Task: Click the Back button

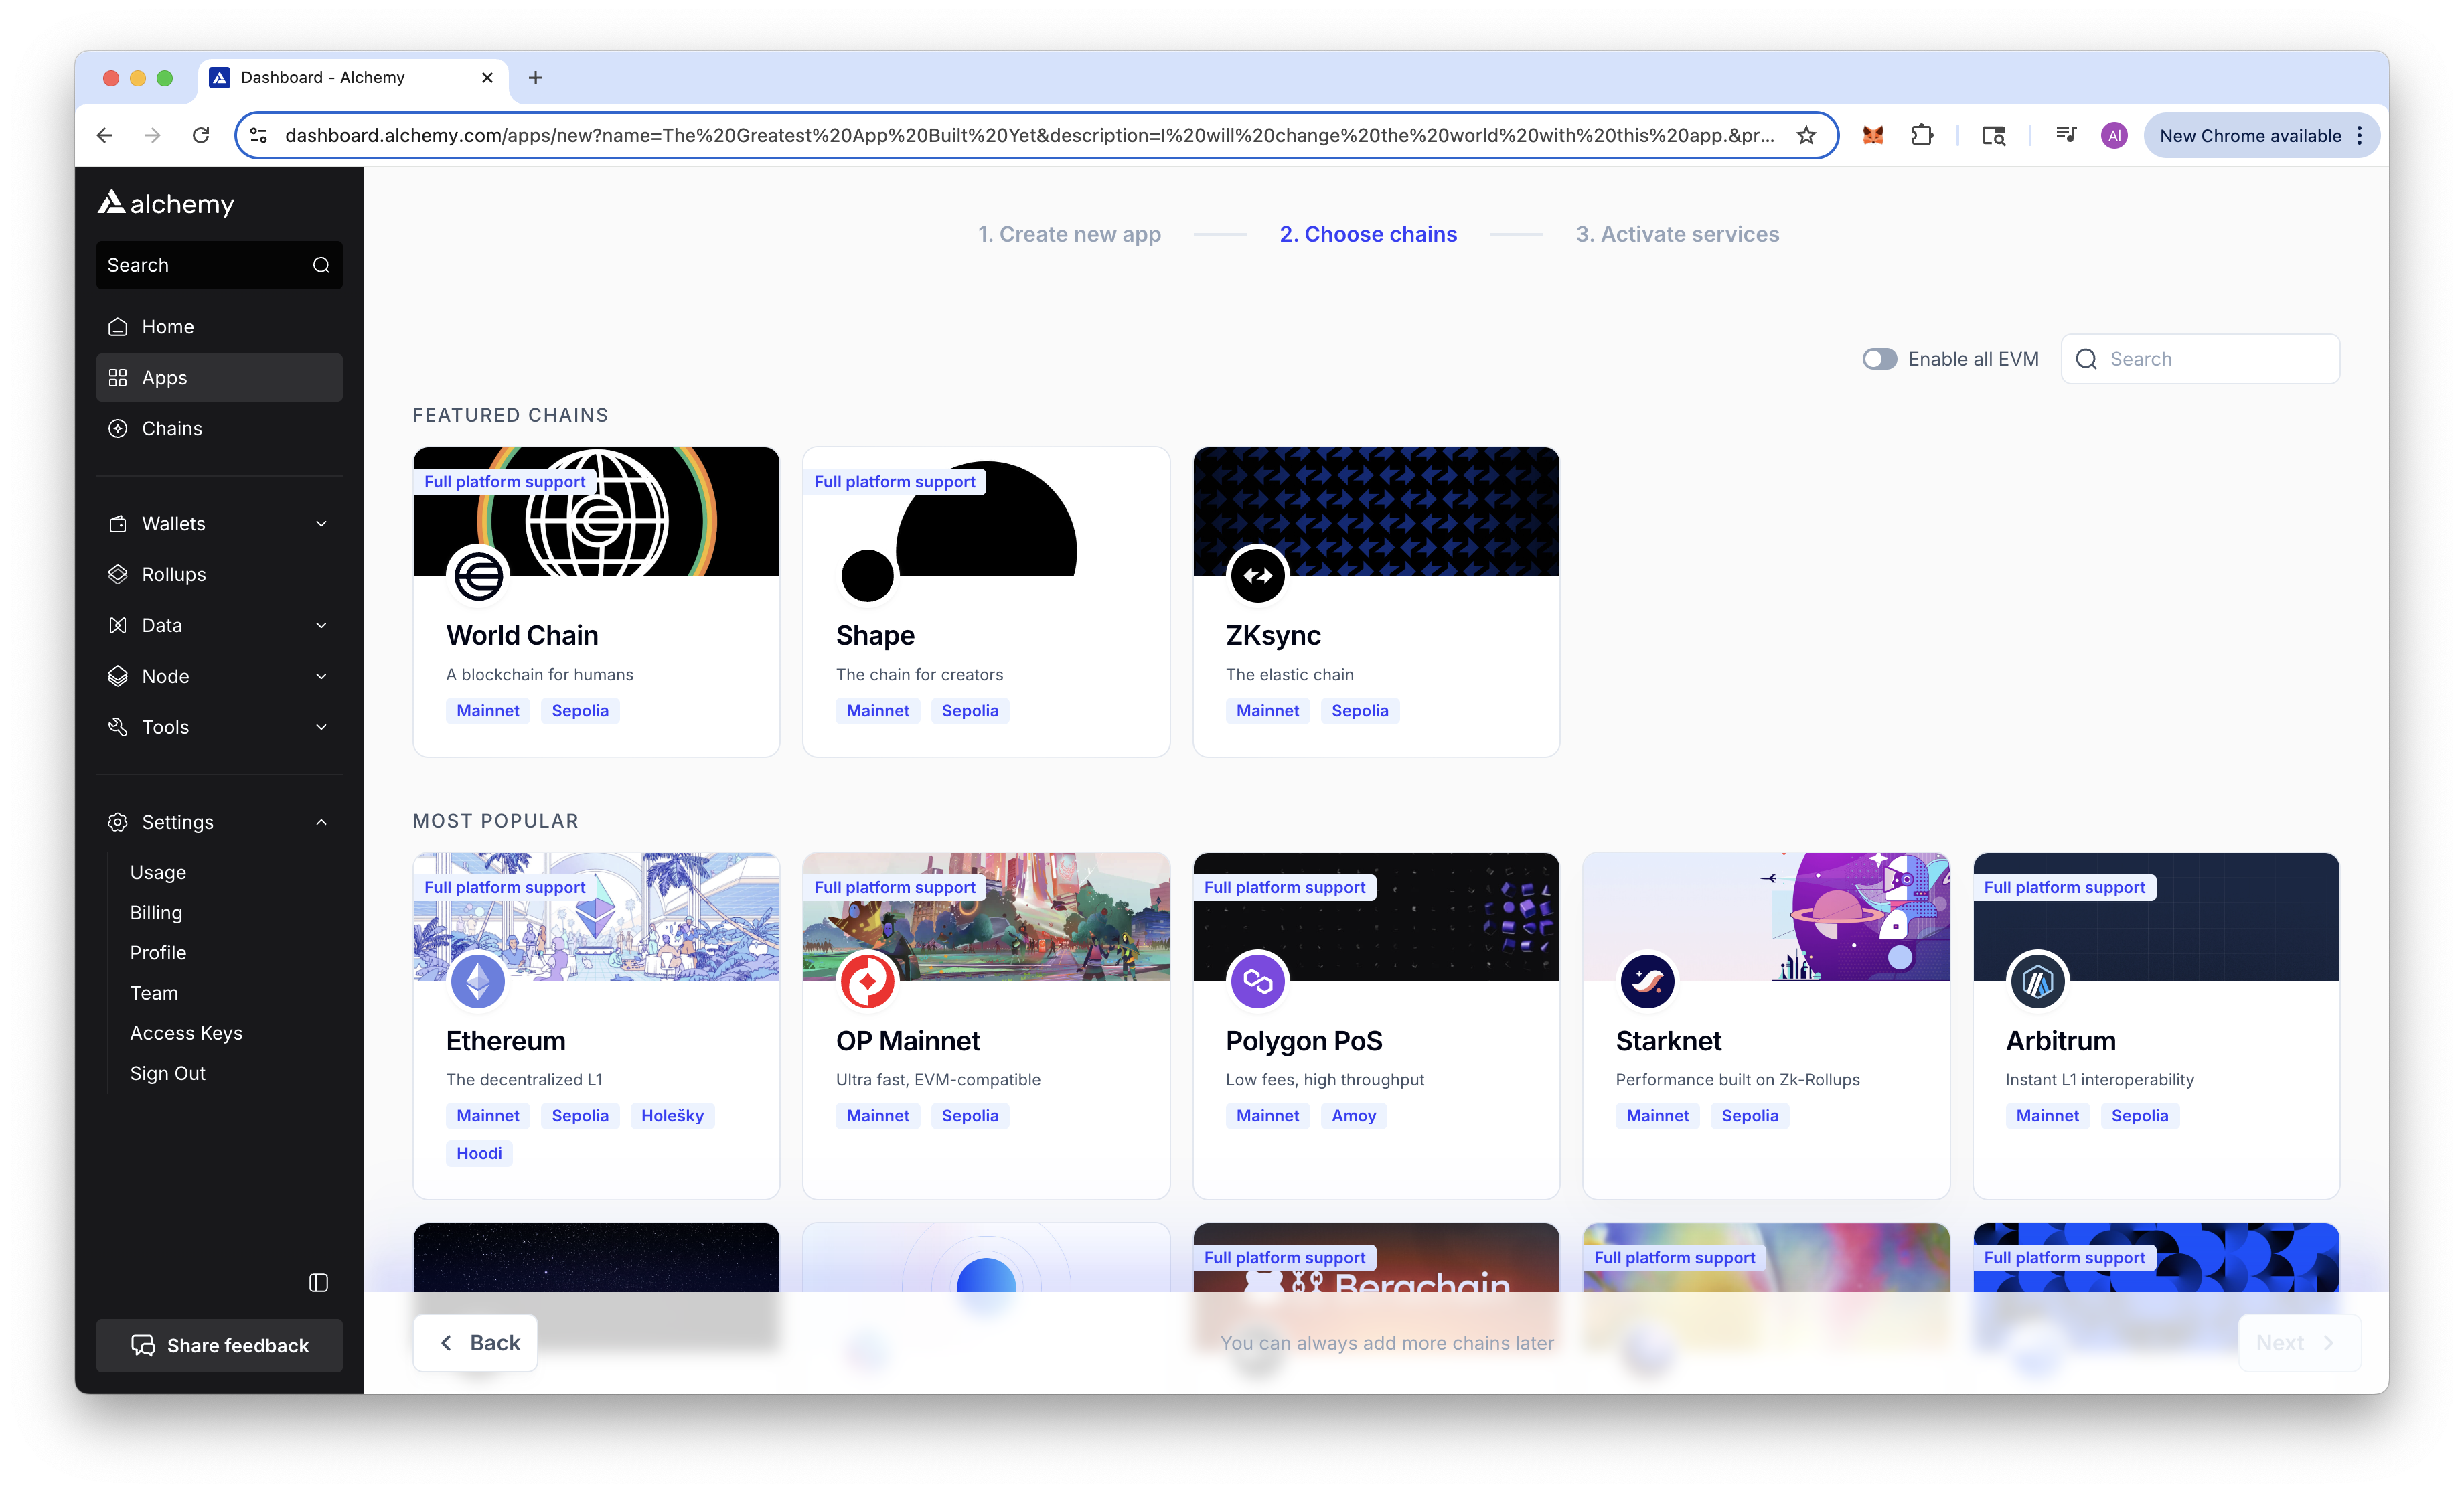Action: tap(476, 1343)
